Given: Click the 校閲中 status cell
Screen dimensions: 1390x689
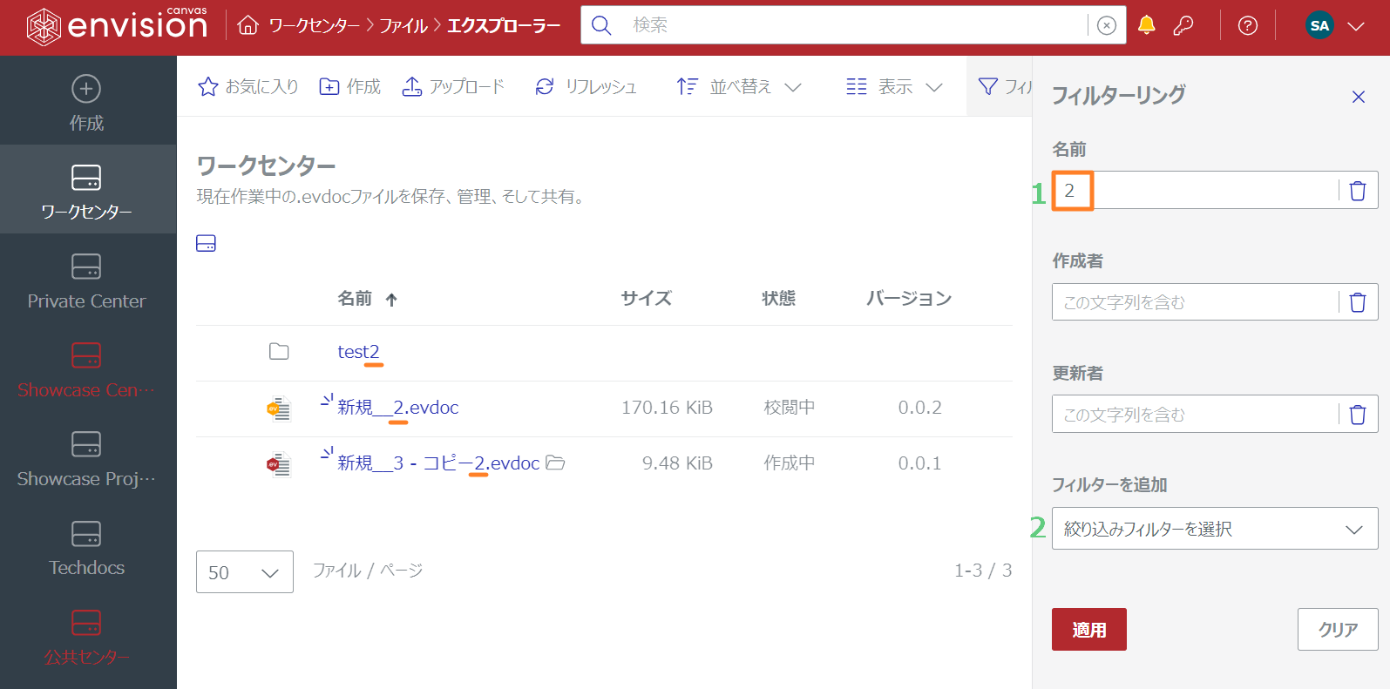Looking at the screenshot, I should tap(789, 408).
